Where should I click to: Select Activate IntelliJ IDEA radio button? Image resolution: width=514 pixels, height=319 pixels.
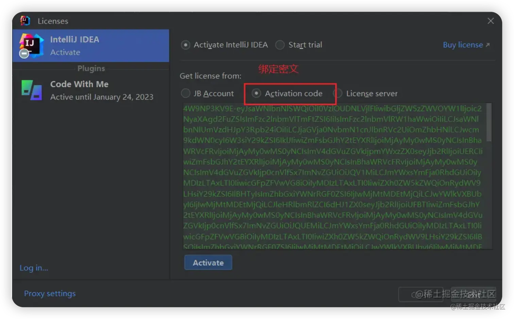186,45
